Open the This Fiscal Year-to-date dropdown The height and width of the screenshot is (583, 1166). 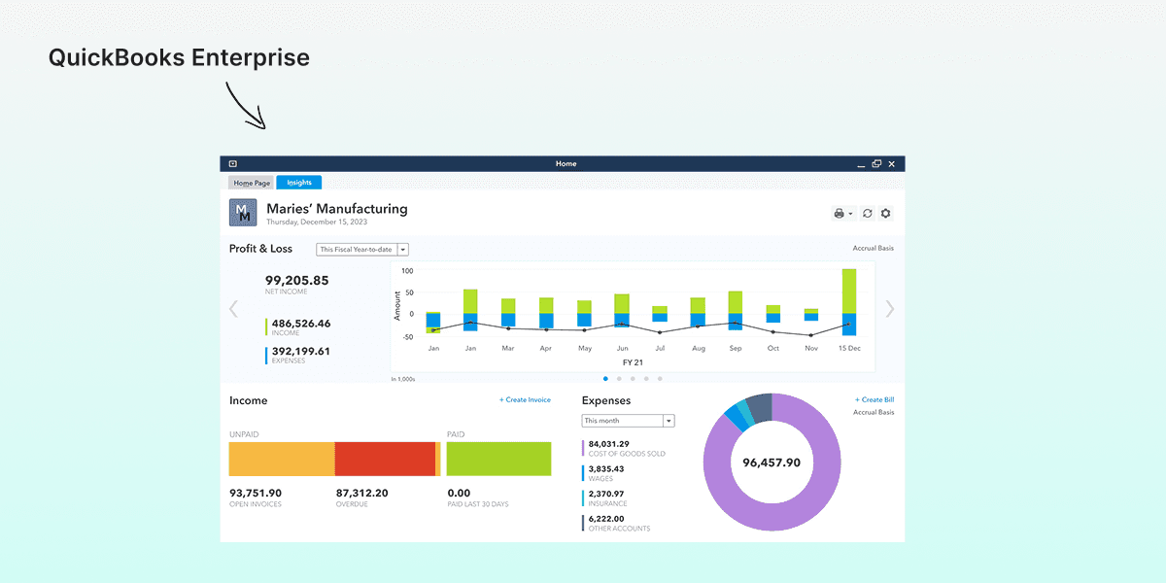click(x=362, y=249)
